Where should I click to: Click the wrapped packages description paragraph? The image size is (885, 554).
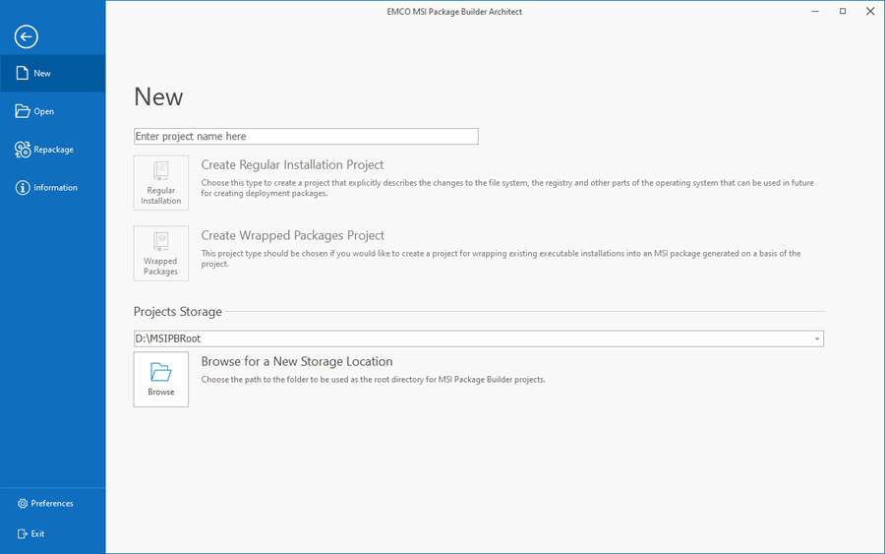[x=501, y=259]
